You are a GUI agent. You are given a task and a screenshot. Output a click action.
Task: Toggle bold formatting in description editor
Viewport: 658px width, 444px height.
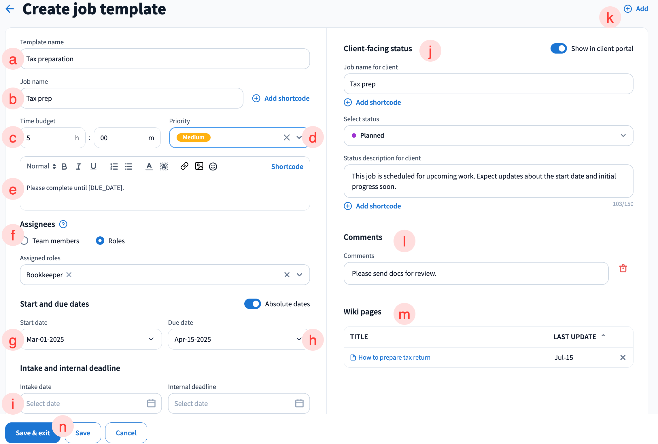(64, 166)
